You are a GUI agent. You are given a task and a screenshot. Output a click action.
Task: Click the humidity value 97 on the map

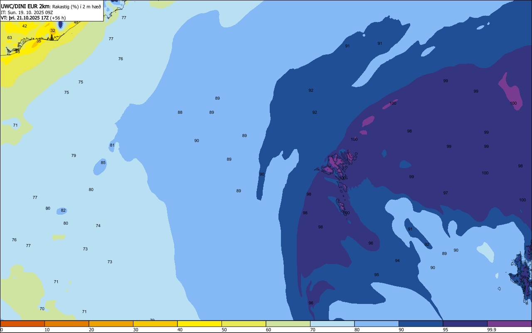pos(446,193)
